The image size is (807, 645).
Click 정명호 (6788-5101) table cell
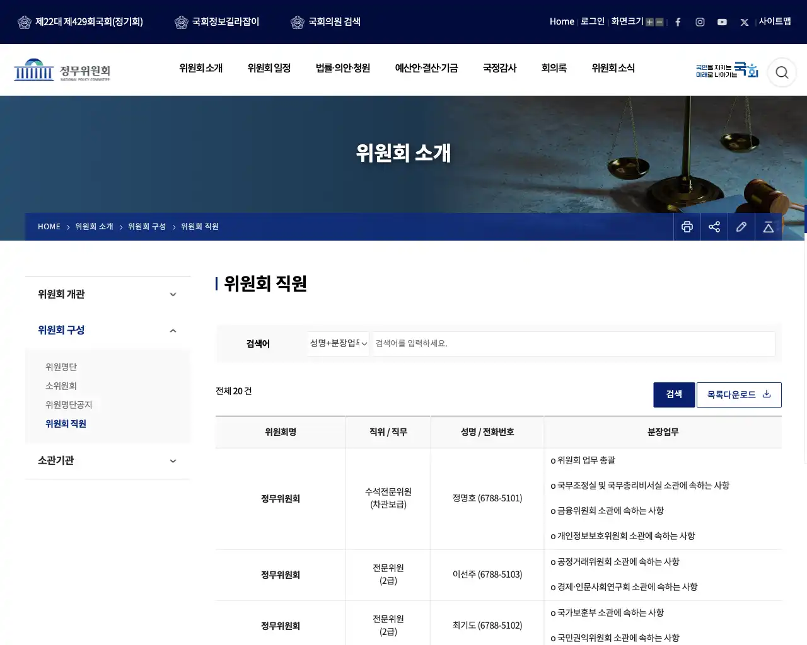pos(487,498)
